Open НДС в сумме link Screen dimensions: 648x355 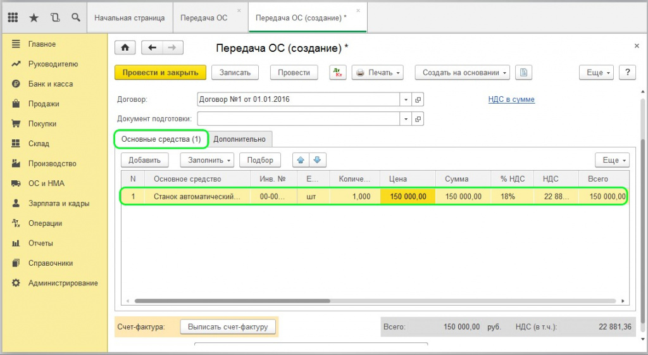coord(511,99)
